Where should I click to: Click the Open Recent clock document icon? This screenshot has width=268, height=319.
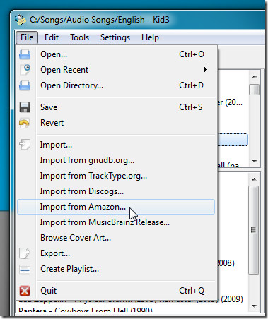(x=25, y=70)
